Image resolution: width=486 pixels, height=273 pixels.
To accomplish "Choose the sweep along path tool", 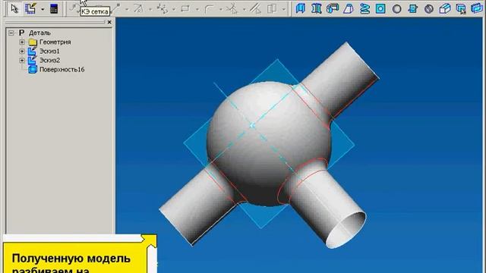I will point(333,8).
